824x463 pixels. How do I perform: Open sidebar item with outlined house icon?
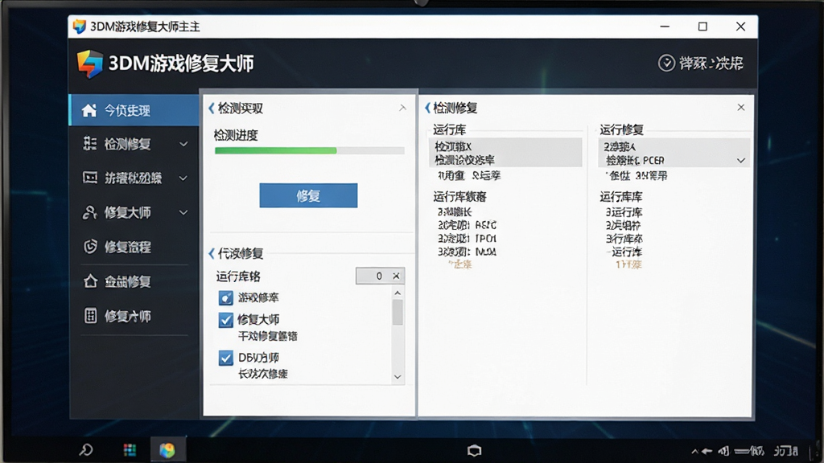134,281
